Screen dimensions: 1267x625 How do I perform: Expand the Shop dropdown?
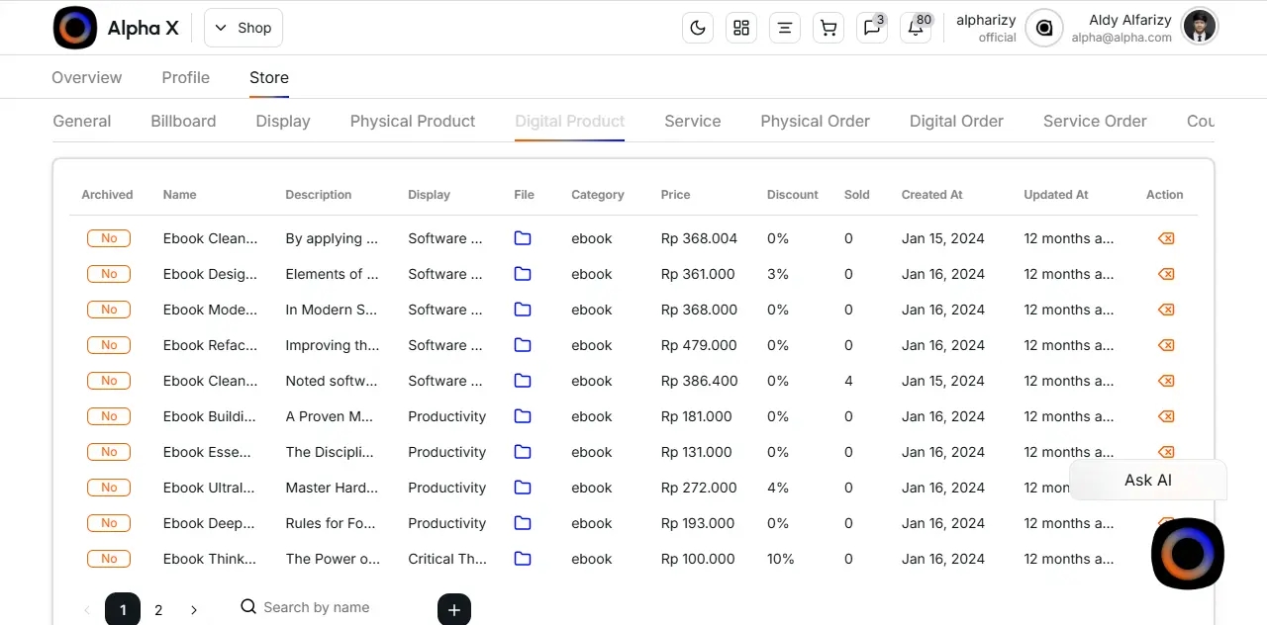coord(244,28)
